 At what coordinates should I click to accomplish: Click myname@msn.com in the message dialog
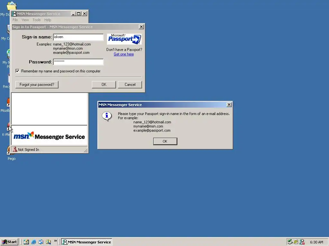tap(148, 126)
